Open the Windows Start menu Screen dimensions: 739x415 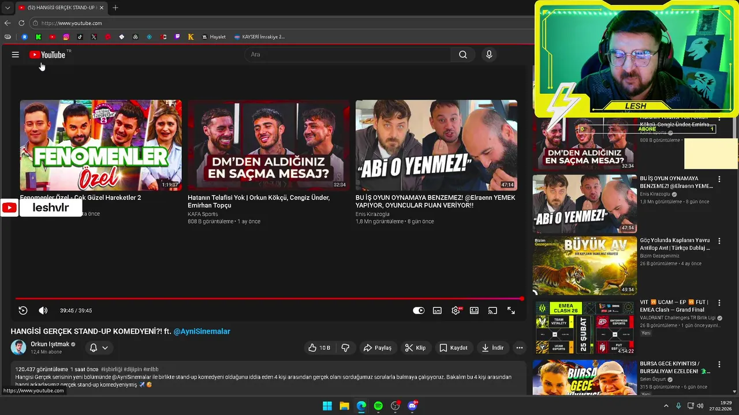(x=327, y=406)
